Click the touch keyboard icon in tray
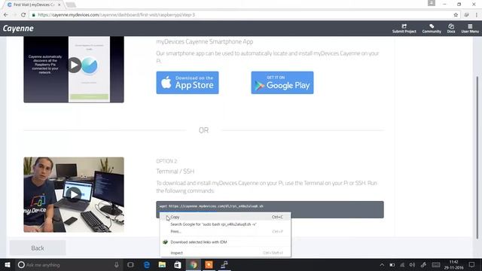This screenshot has height=271, width=482. pyautogui.click(x=436, y=264)
